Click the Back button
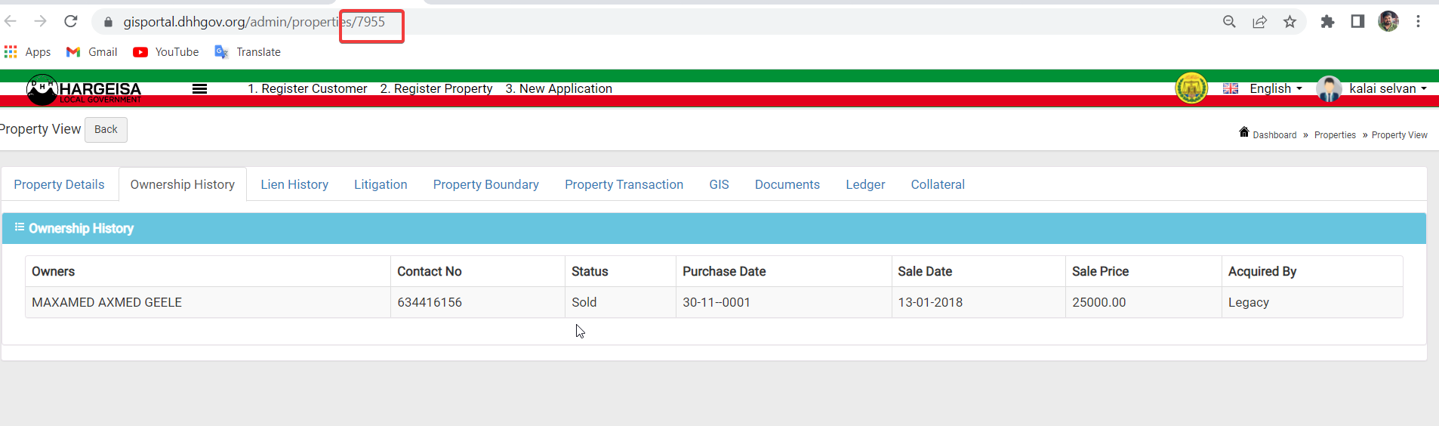This screenshot has height=426, width=1439. tap(106, 129)
